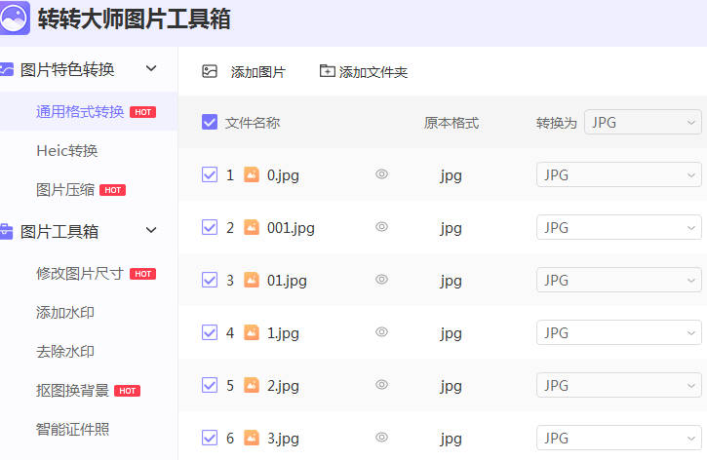Preview 0.jpg with the eye icon
707x460 pixels.
(x=382, y=173)
